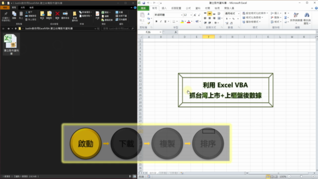Click Insert cells button in Excel
Image resolution: width=318 pixels, height=179 pixels.
[x=276, y=13]
